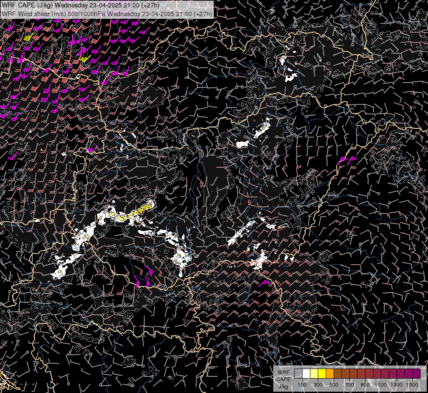Select the bright yellow legend swatch
This screenshot has height=393, width=428.
[x=322, y=373]
